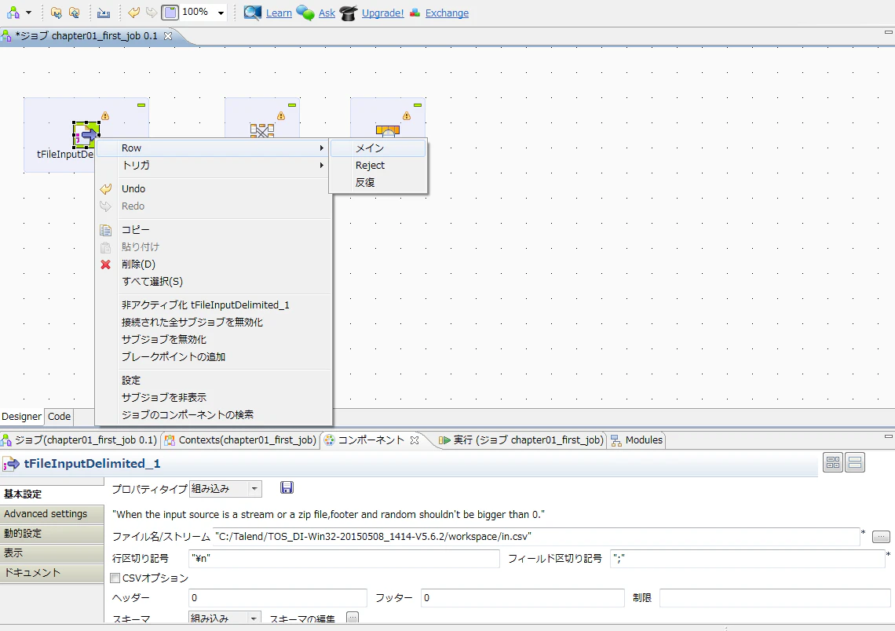Close the chapter01_first_job editor tab
The width and height of the screenshot is (895, 631).
[168, 35]
